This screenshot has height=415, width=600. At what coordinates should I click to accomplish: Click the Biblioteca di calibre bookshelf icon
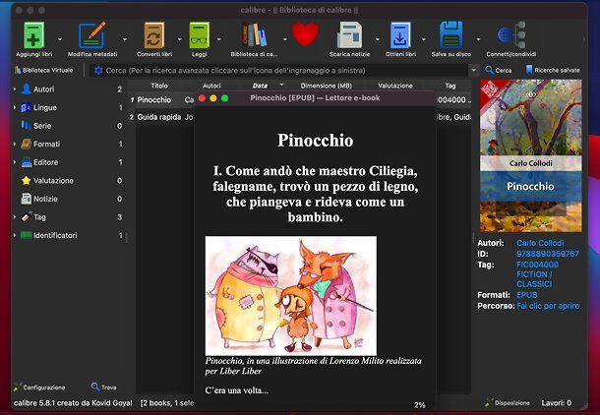[254, 35]
